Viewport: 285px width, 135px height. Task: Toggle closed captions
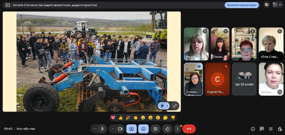click(x=155, y=129)
